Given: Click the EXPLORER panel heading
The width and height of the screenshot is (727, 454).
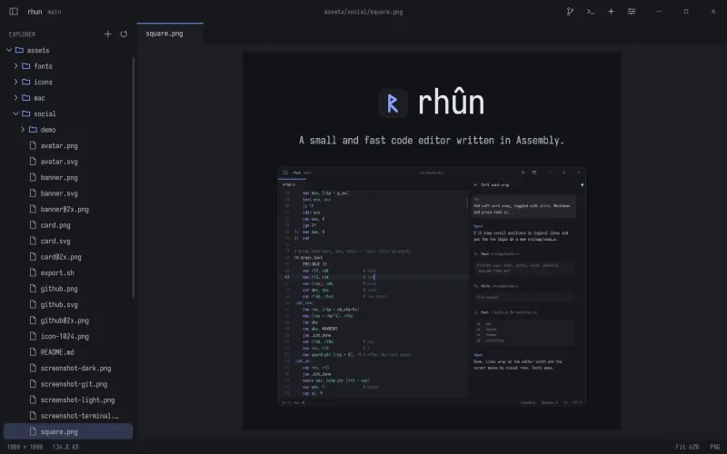Looking at the screenshot, I should pyautogui.click(x=22, y=35).
